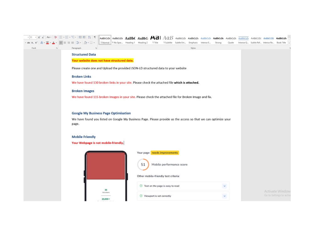Apply the Subtle Reference style
This screenshot has height=236, width=314.
pos(256,40)
